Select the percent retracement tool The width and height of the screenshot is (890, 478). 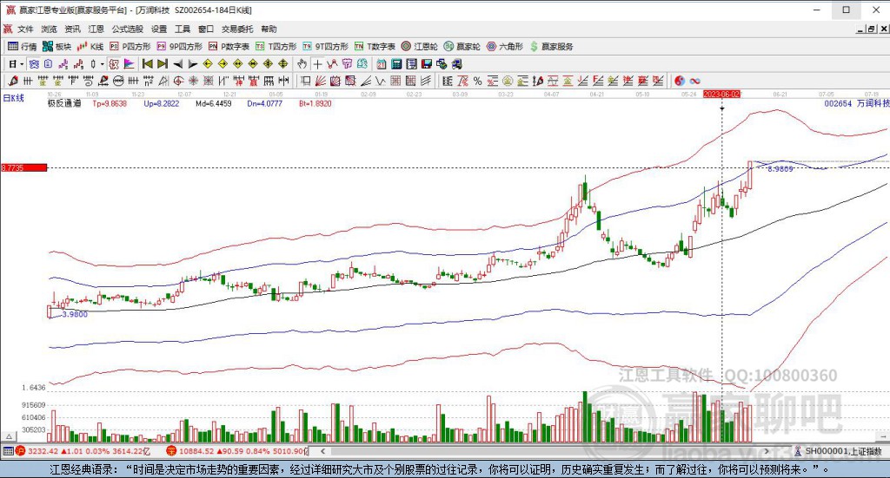(477, 81)
